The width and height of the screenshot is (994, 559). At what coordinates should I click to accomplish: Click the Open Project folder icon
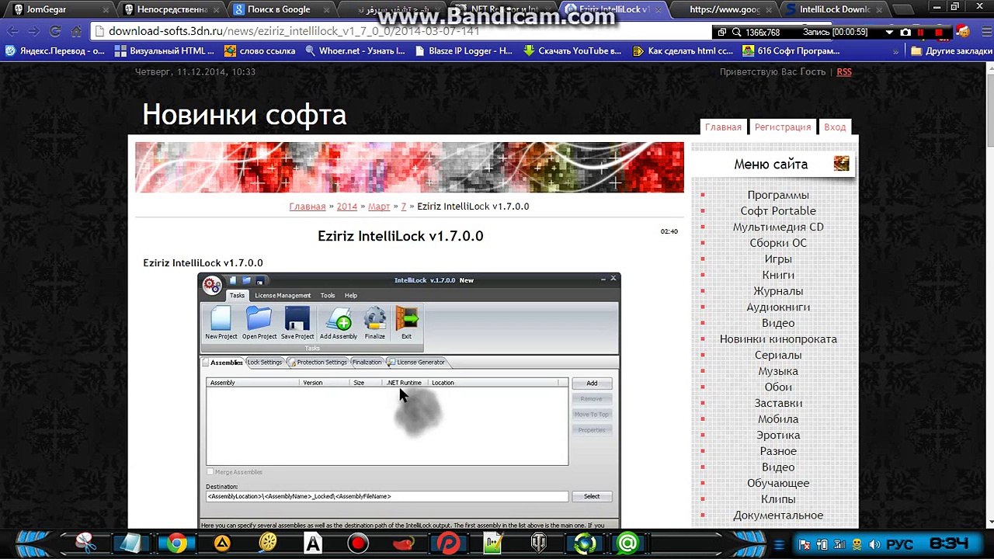pyautogui.click(x=259, y=318)
